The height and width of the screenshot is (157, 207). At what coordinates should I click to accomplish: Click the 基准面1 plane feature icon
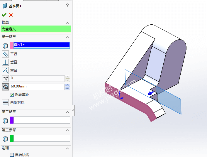pos(5,6)
